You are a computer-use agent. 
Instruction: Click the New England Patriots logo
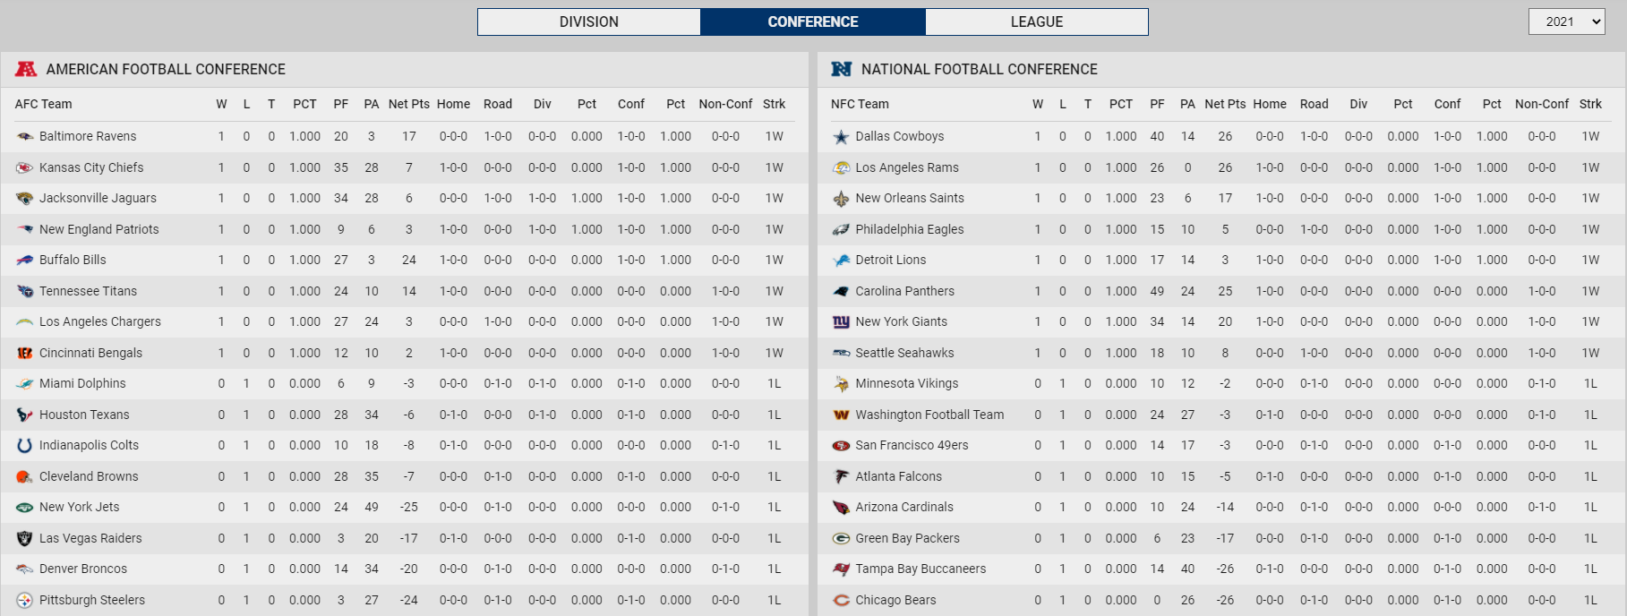(x=25, y=229)
